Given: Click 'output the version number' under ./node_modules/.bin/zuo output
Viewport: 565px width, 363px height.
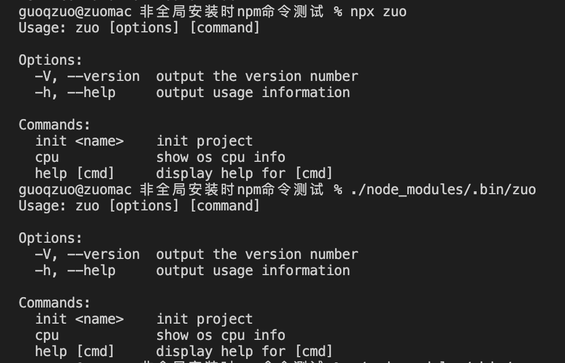Looking at the screenshot, I should pyautogui.click(x=257, y=254).
